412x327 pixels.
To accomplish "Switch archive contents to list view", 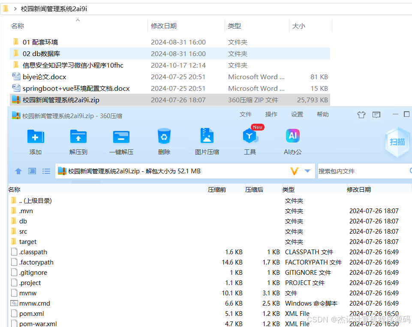I will click(x=46, y=171).
